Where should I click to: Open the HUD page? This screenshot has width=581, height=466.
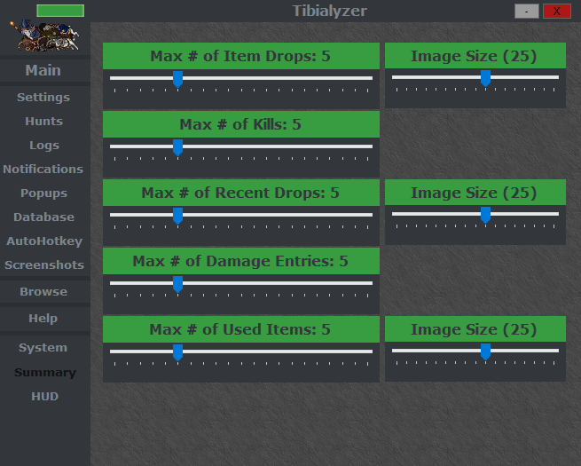45,396
